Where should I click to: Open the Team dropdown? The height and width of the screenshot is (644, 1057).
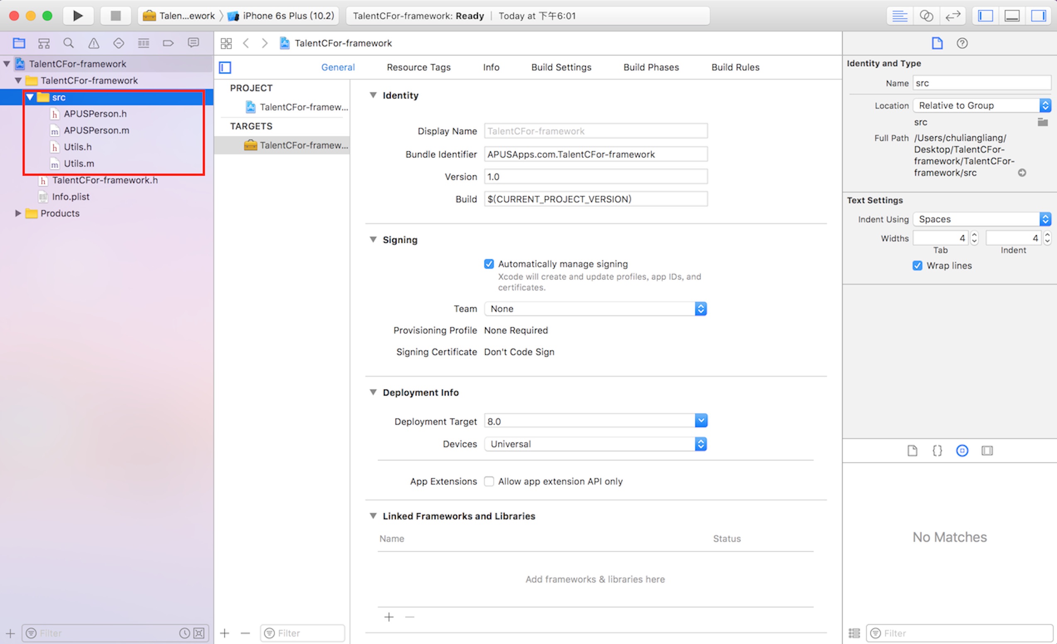pos(595,309)
